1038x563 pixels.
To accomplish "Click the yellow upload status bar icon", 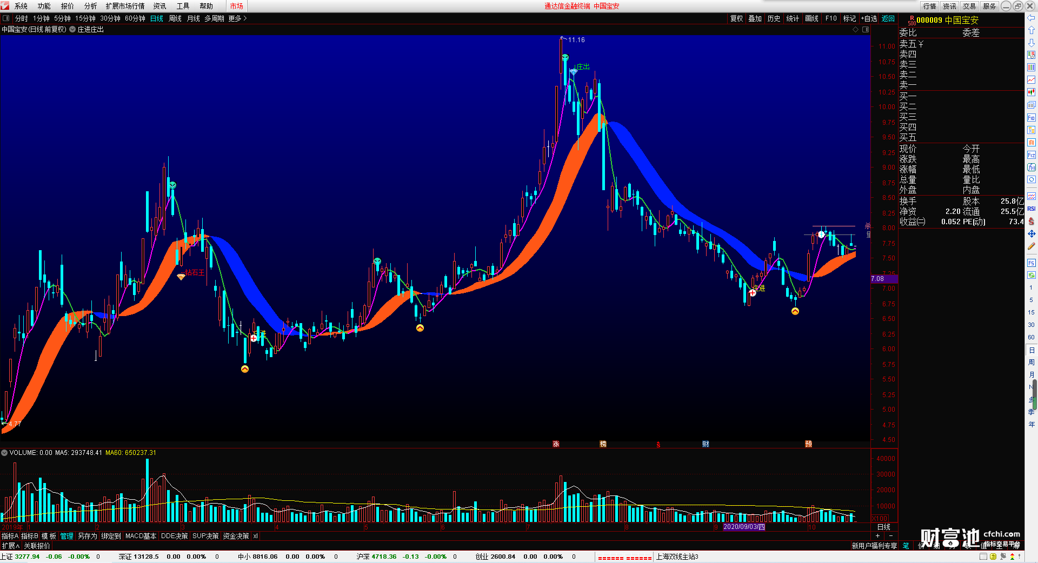I will pyautogui.click(x=993, y=557).
